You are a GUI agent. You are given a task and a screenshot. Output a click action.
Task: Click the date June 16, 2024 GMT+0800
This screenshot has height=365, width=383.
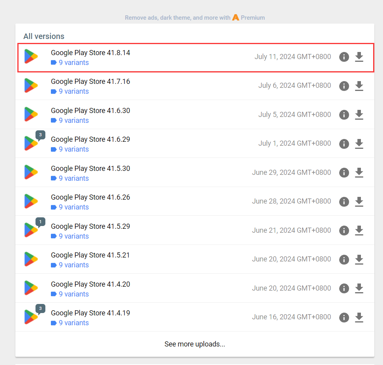[x=291, y=317]
